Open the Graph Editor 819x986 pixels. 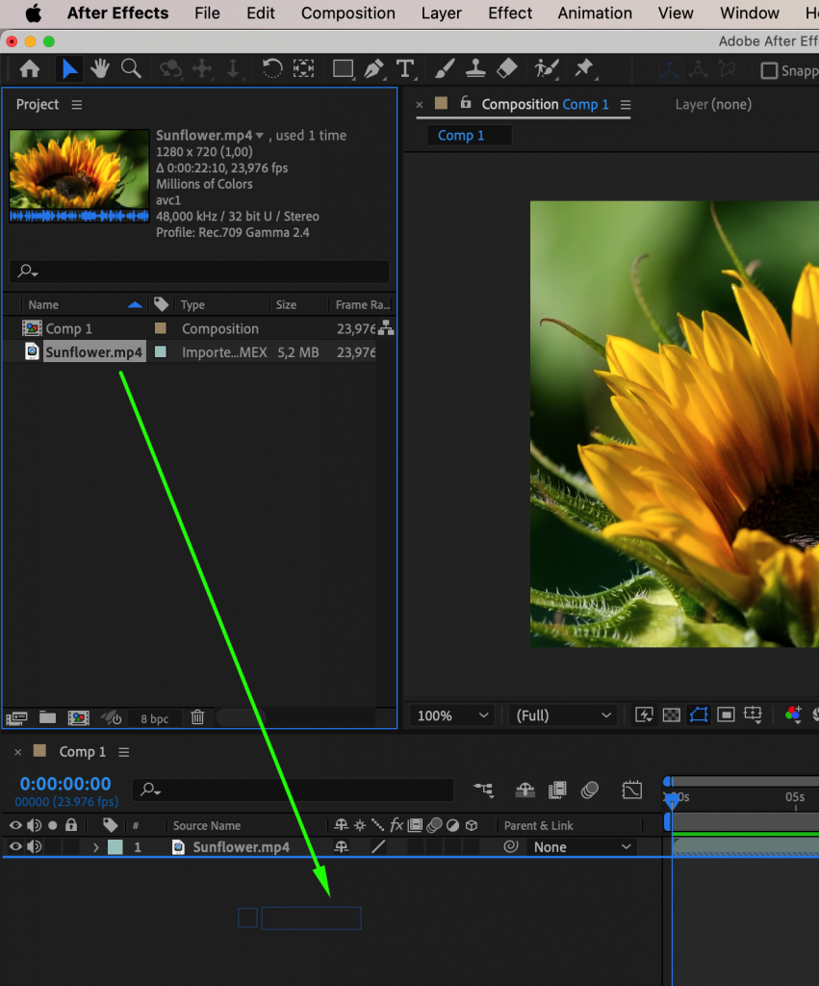[x=631, y=789]
